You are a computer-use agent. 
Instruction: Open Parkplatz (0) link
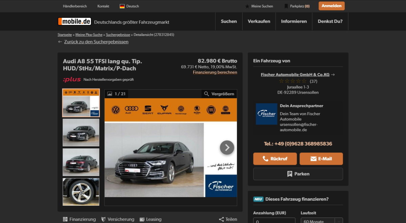[300, 6]
